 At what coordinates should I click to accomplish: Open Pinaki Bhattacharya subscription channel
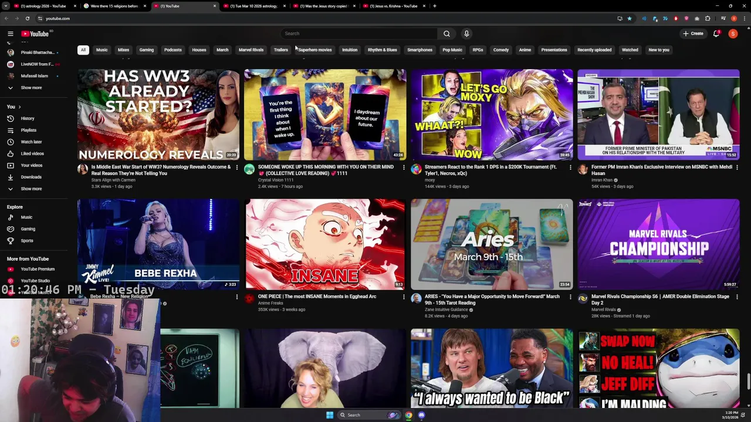38,52
